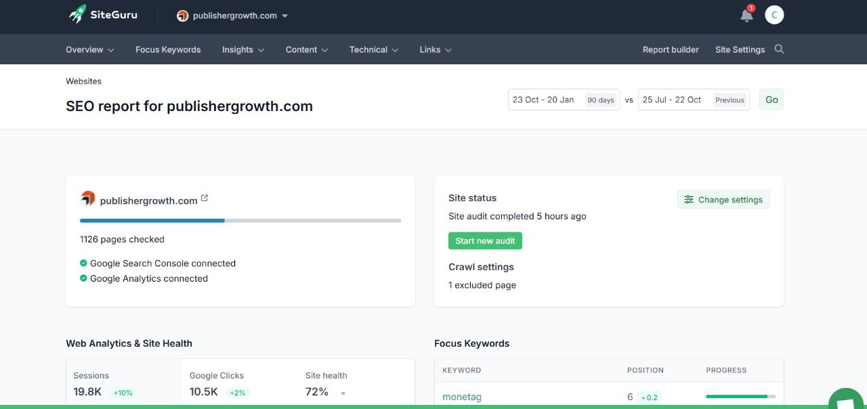Click the POSITION column header
Screen dimensions: 867x409
[x=646, y=370]
